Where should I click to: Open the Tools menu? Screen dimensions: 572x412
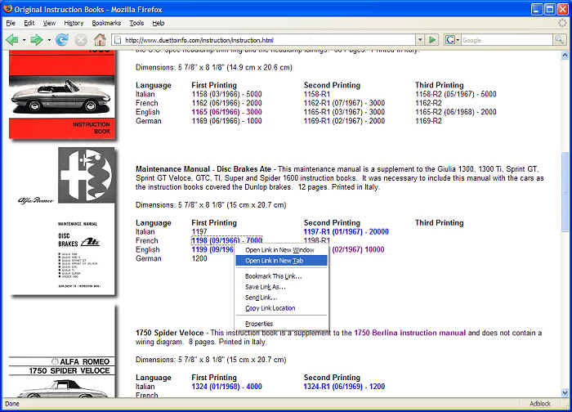136,23
